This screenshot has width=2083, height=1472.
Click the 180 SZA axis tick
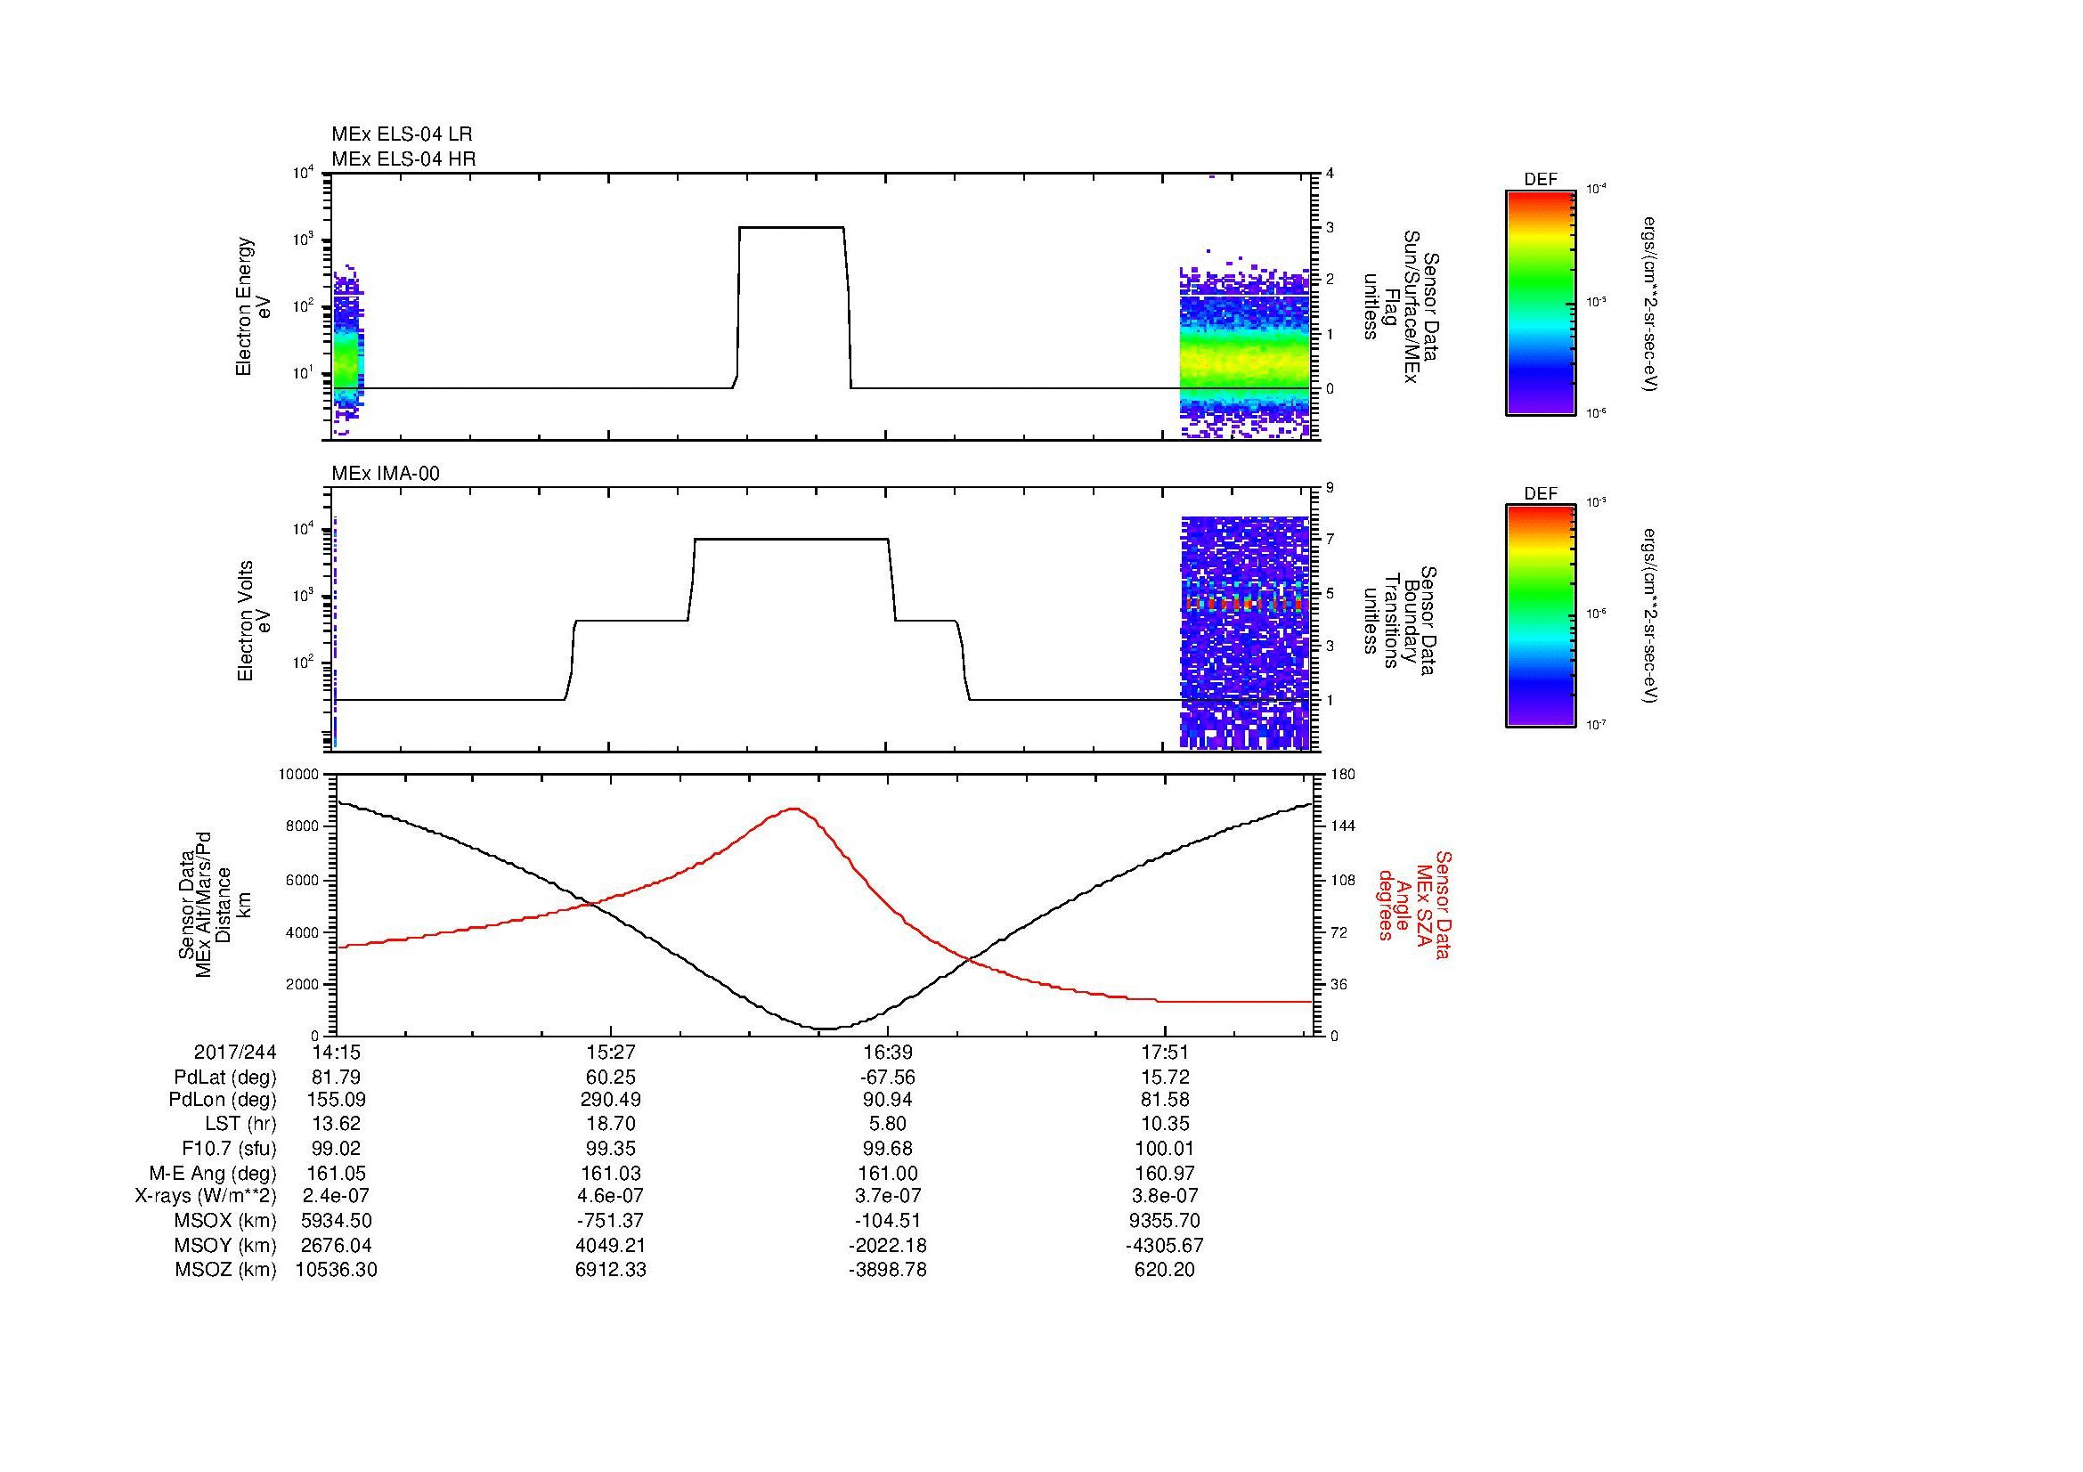click(x=1344, y=775)
